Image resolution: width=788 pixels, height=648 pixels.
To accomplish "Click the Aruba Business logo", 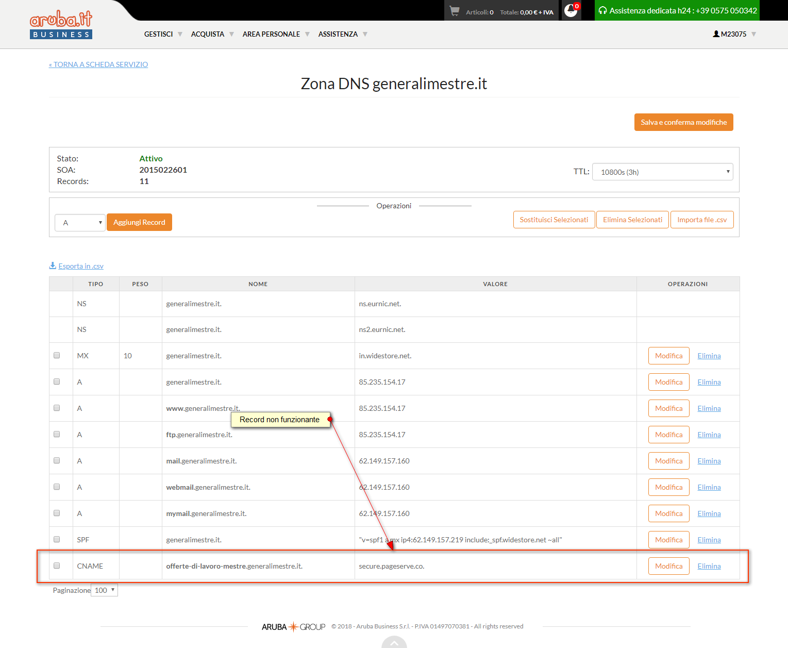I will click(x=61, y=25).
